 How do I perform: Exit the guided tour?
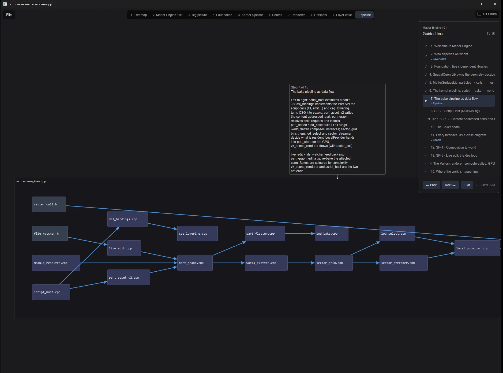pyautogui.click(x=467, y=185)
